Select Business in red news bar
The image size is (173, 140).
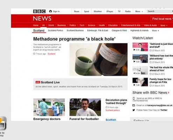point(62,25)
